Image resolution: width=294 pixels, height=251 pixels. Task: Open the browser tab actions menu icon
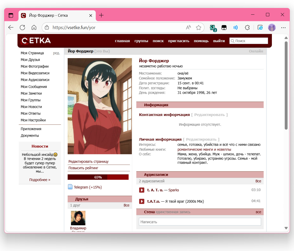pos(11,15)
